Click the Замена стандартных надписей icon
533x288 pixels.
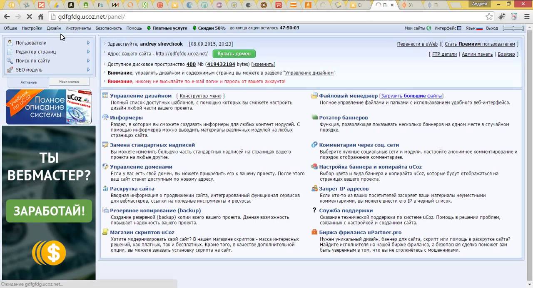(105, 145)
